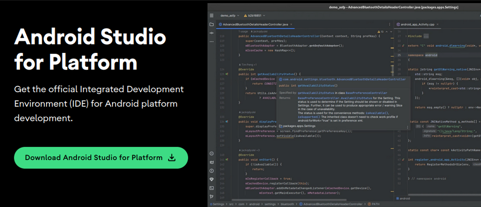This screenshot has height=207, width=481.
Task: Click the override gutter icon on line 141
Action: click(227, 160)
